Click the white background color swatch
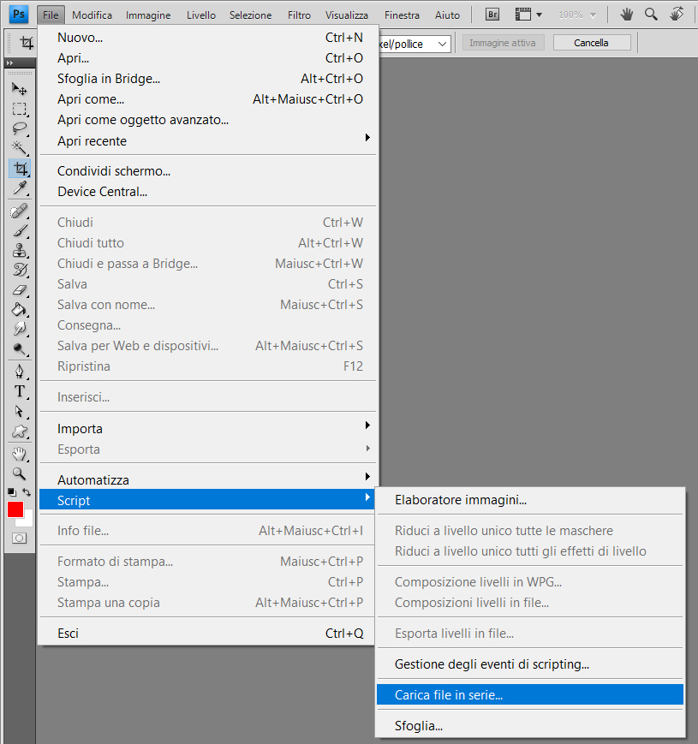 (27, 521)
